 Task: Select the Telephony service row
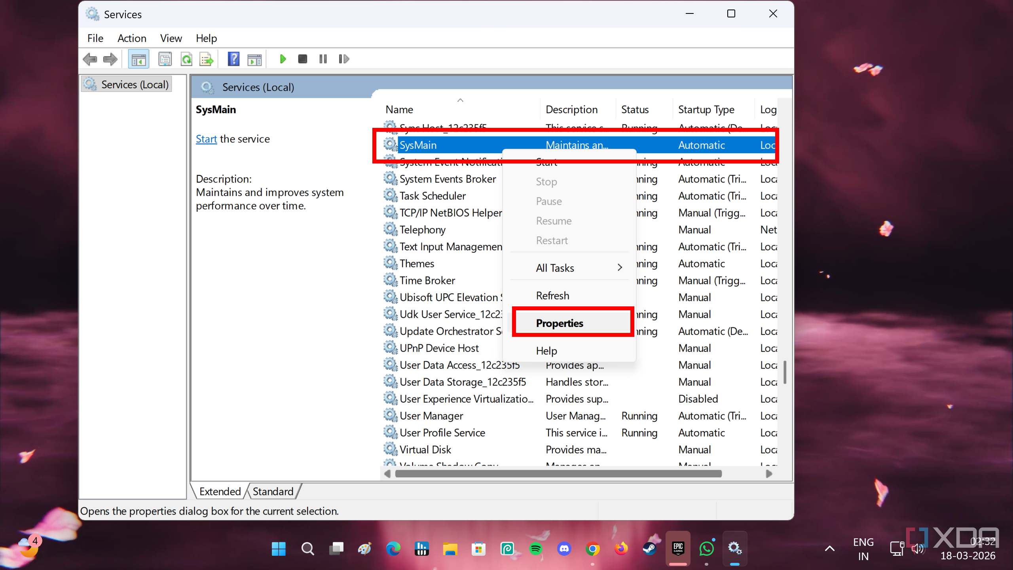point(422,230)
